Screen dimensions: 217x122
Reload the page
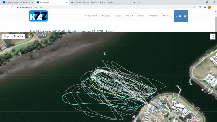pos(12,7)
